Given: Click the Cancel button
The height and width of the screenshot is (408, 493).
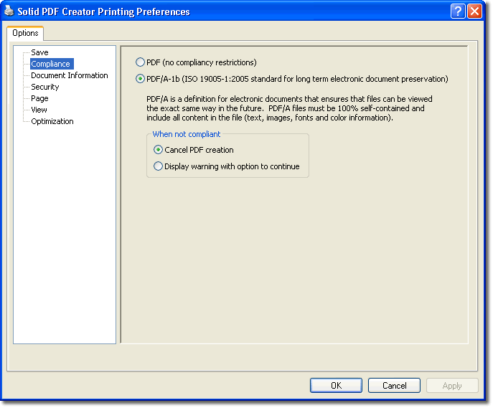Looking at the screenshot, I should click(x=394, y=386).
